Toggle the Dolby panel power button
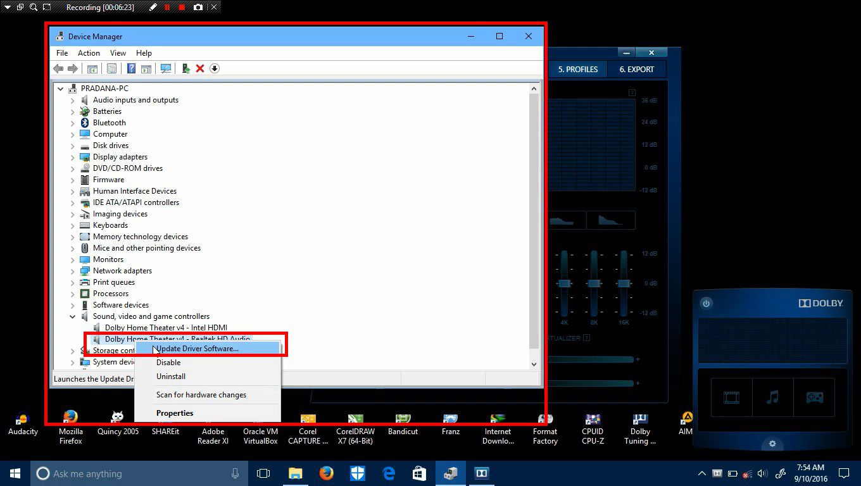861x486 pixels. tap(706, 303)
